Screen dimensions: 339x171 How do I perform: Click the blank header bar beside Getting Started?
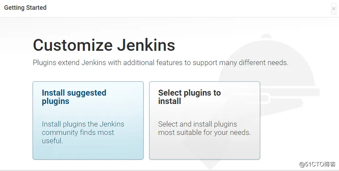coord(183,8)
